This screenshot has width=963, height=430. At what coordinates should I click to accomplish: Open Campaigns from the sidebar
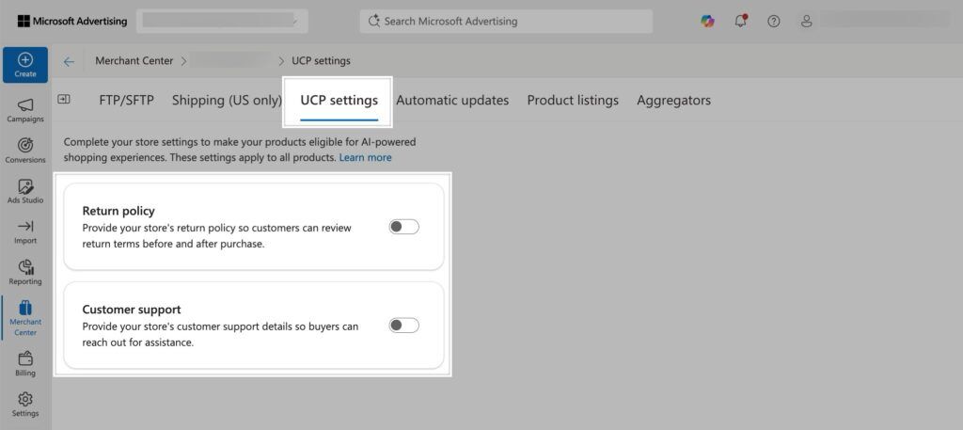(x=25, y=111)
